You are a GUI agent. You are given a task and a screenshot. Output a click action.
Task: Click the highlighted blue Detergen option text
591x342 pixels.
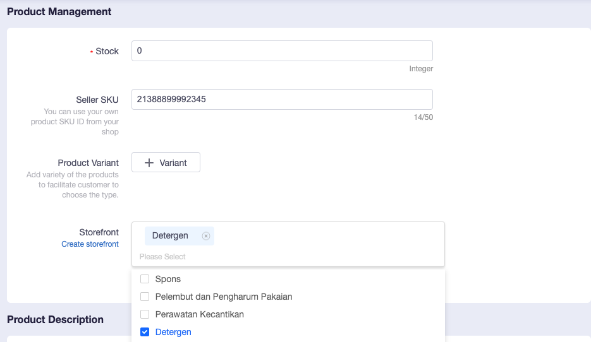pyautogui.click(x=173, y=332)
